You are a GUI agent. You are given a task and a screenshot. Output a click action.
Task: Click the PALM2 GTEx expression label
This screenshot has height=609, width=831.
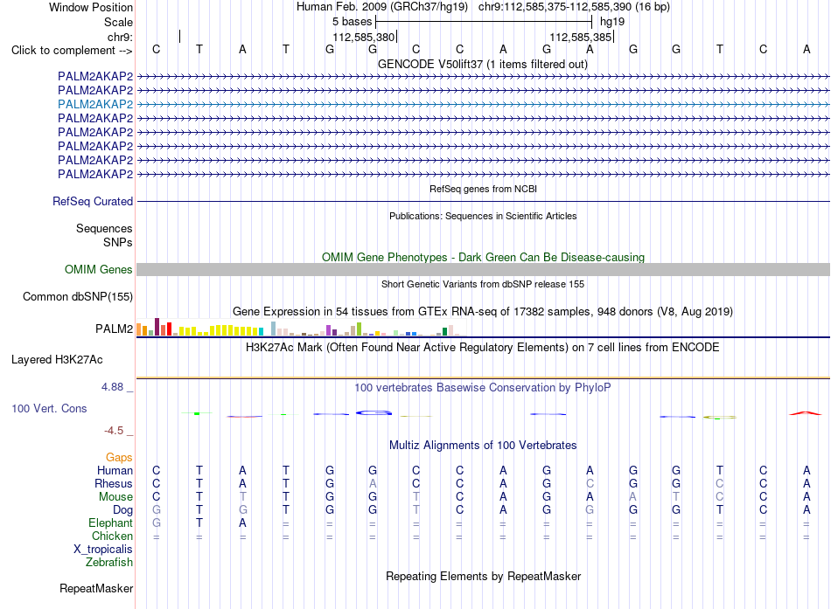point(114,329)
